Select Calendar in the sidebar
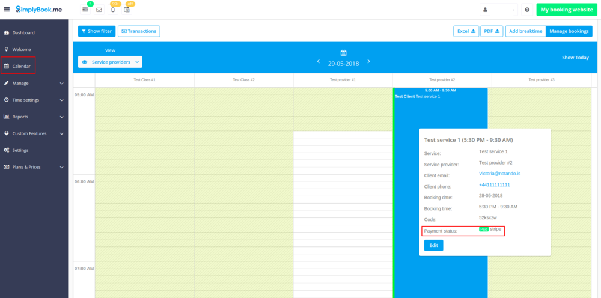 click(x=21, y=66)
